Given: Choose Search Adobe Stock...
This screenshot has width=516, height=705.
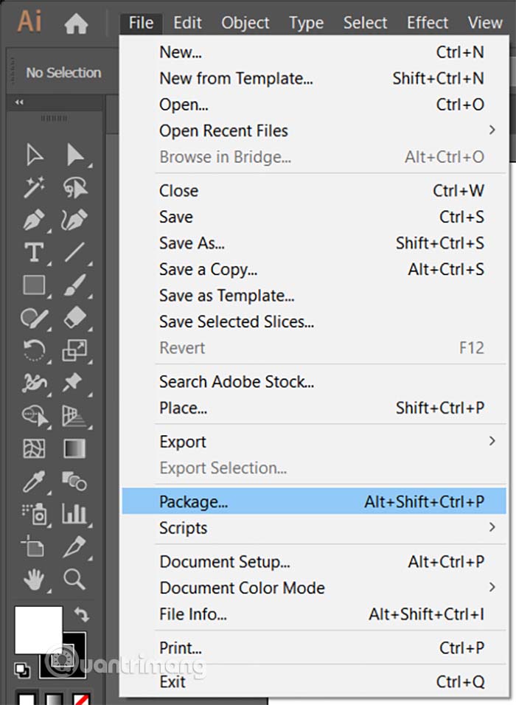Looking at the screenshot, I should pos(314,382).
